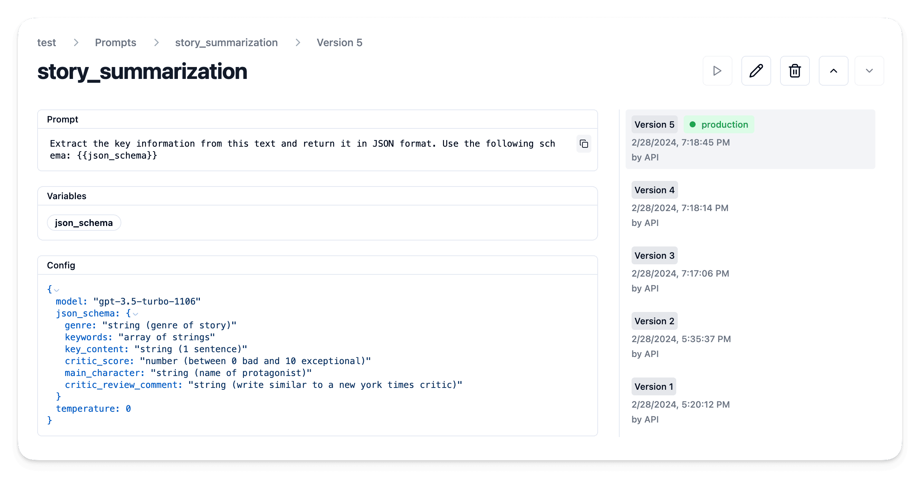
Task: Open the Prompts breadcrumb
Action: click(x=115, y=42)
